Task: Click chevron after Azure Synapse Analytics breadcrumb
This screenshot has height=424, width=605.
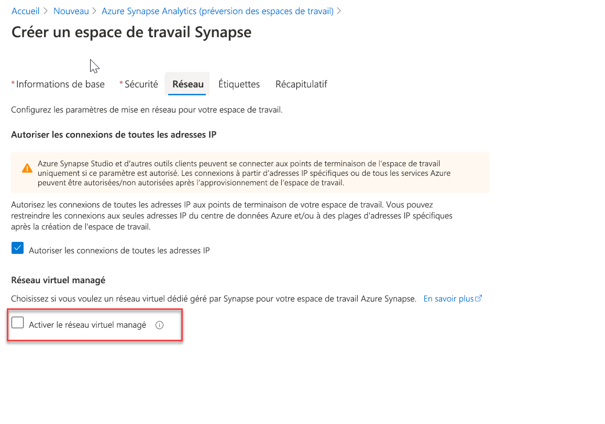Action: point(339,11)
